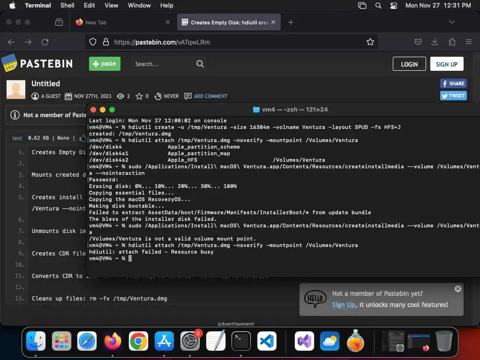Click the guest avatar thumbnail
480x360 pixels.
tap(16, 90)
